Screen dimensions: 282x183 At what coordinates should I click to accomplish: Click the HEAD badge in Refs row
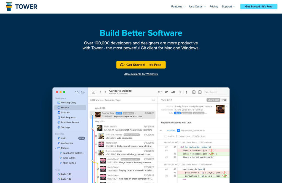point(177,113)
